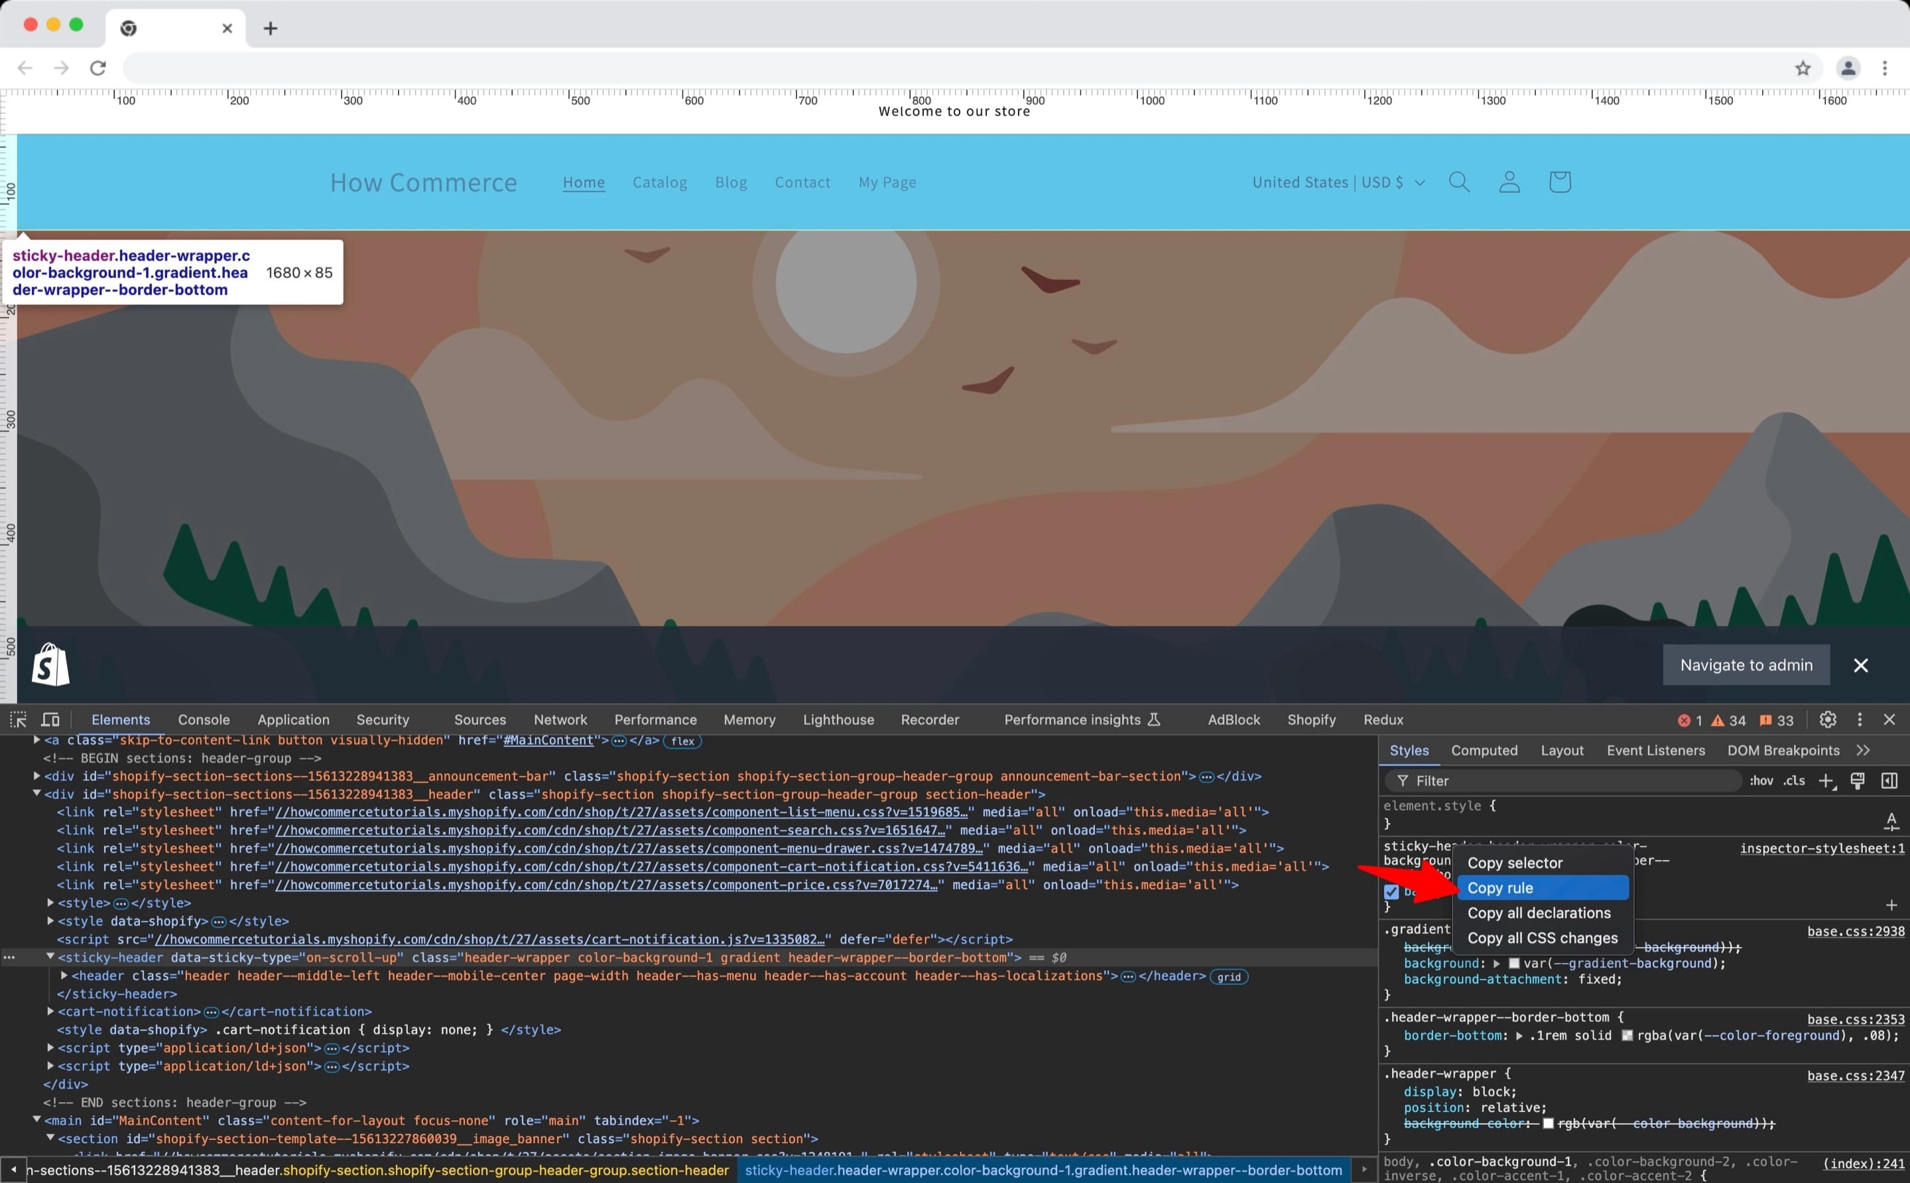The width and height of the screenshot is (1910, 1183).
Task: Expand the cart-notification element node
Action: 51,1011
